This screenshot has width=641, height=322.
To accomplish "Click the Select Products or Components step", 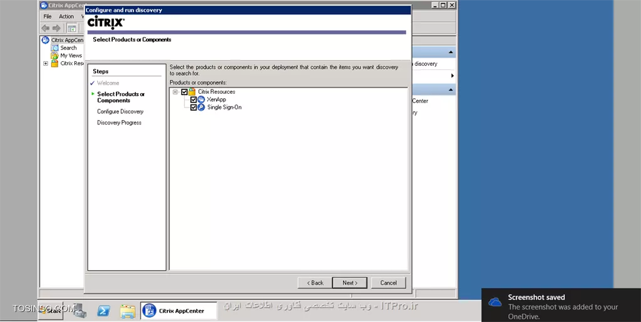I will click(x=121, y=97).
